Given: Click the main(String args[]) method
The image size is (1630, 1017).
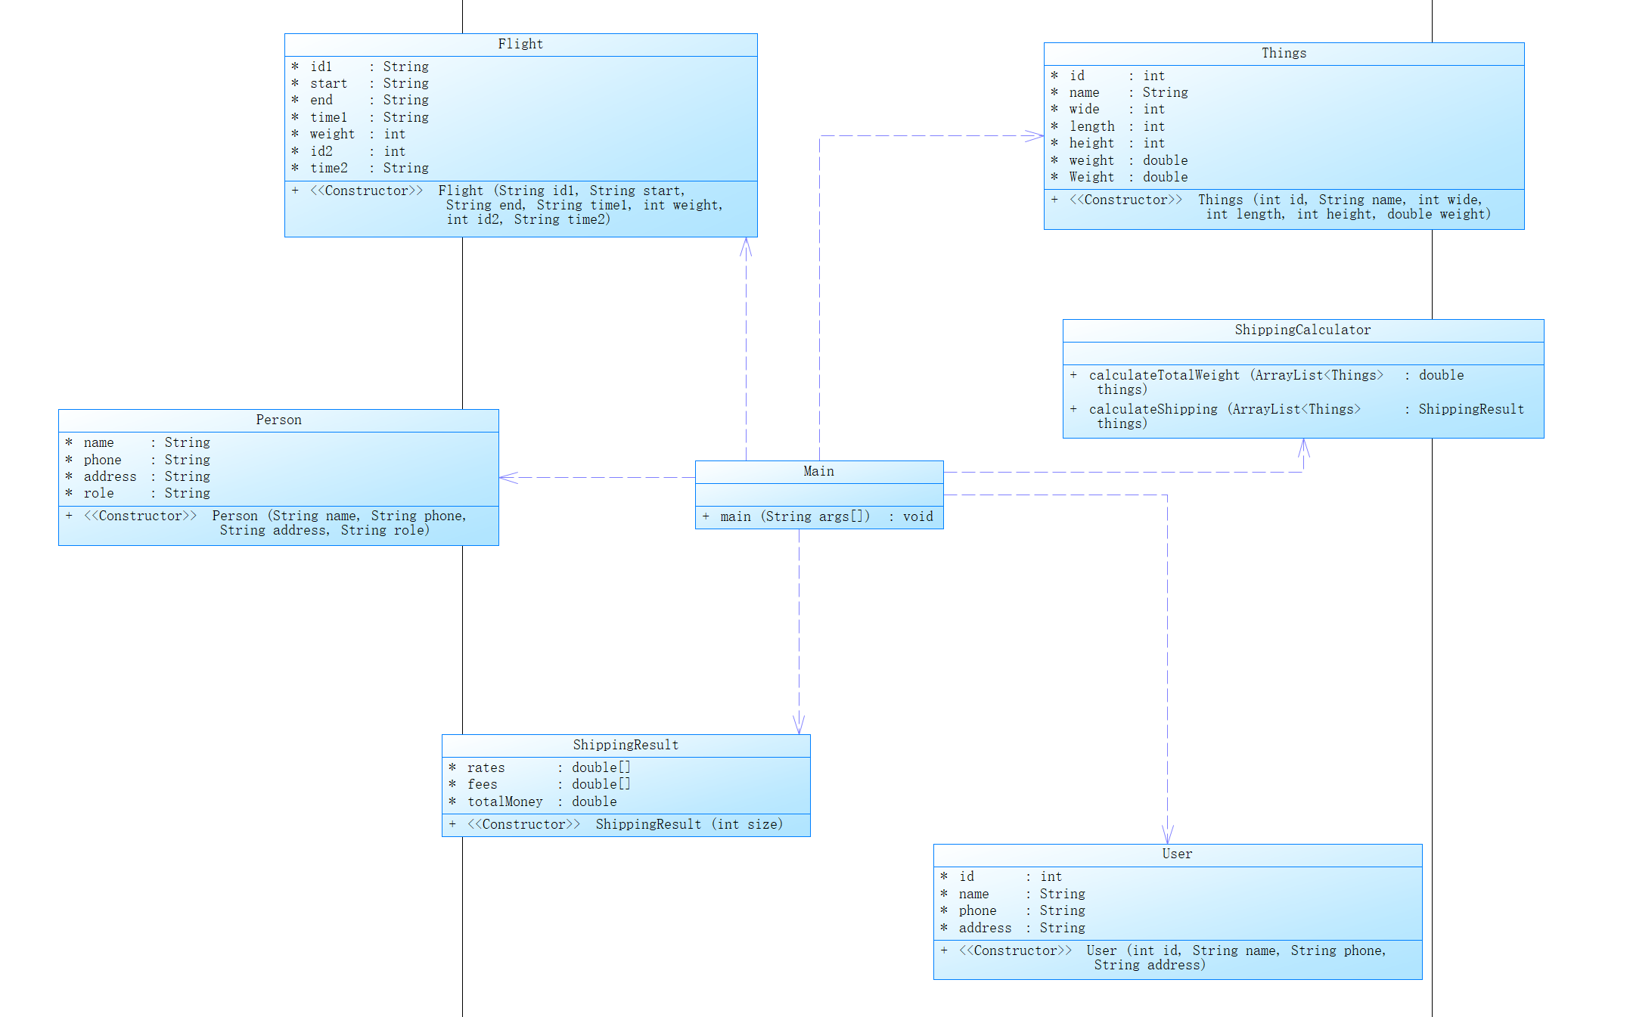Looking at the screenshot, I should click(x=818, y=517).
